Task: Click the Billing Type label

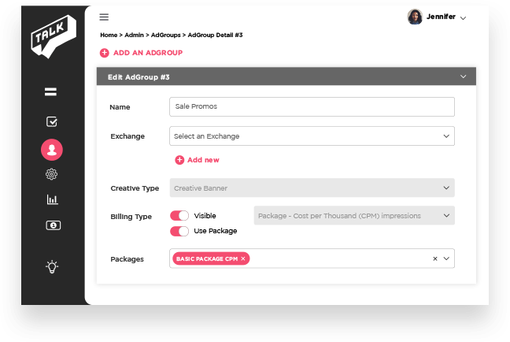Action: (x=131, y=217)
